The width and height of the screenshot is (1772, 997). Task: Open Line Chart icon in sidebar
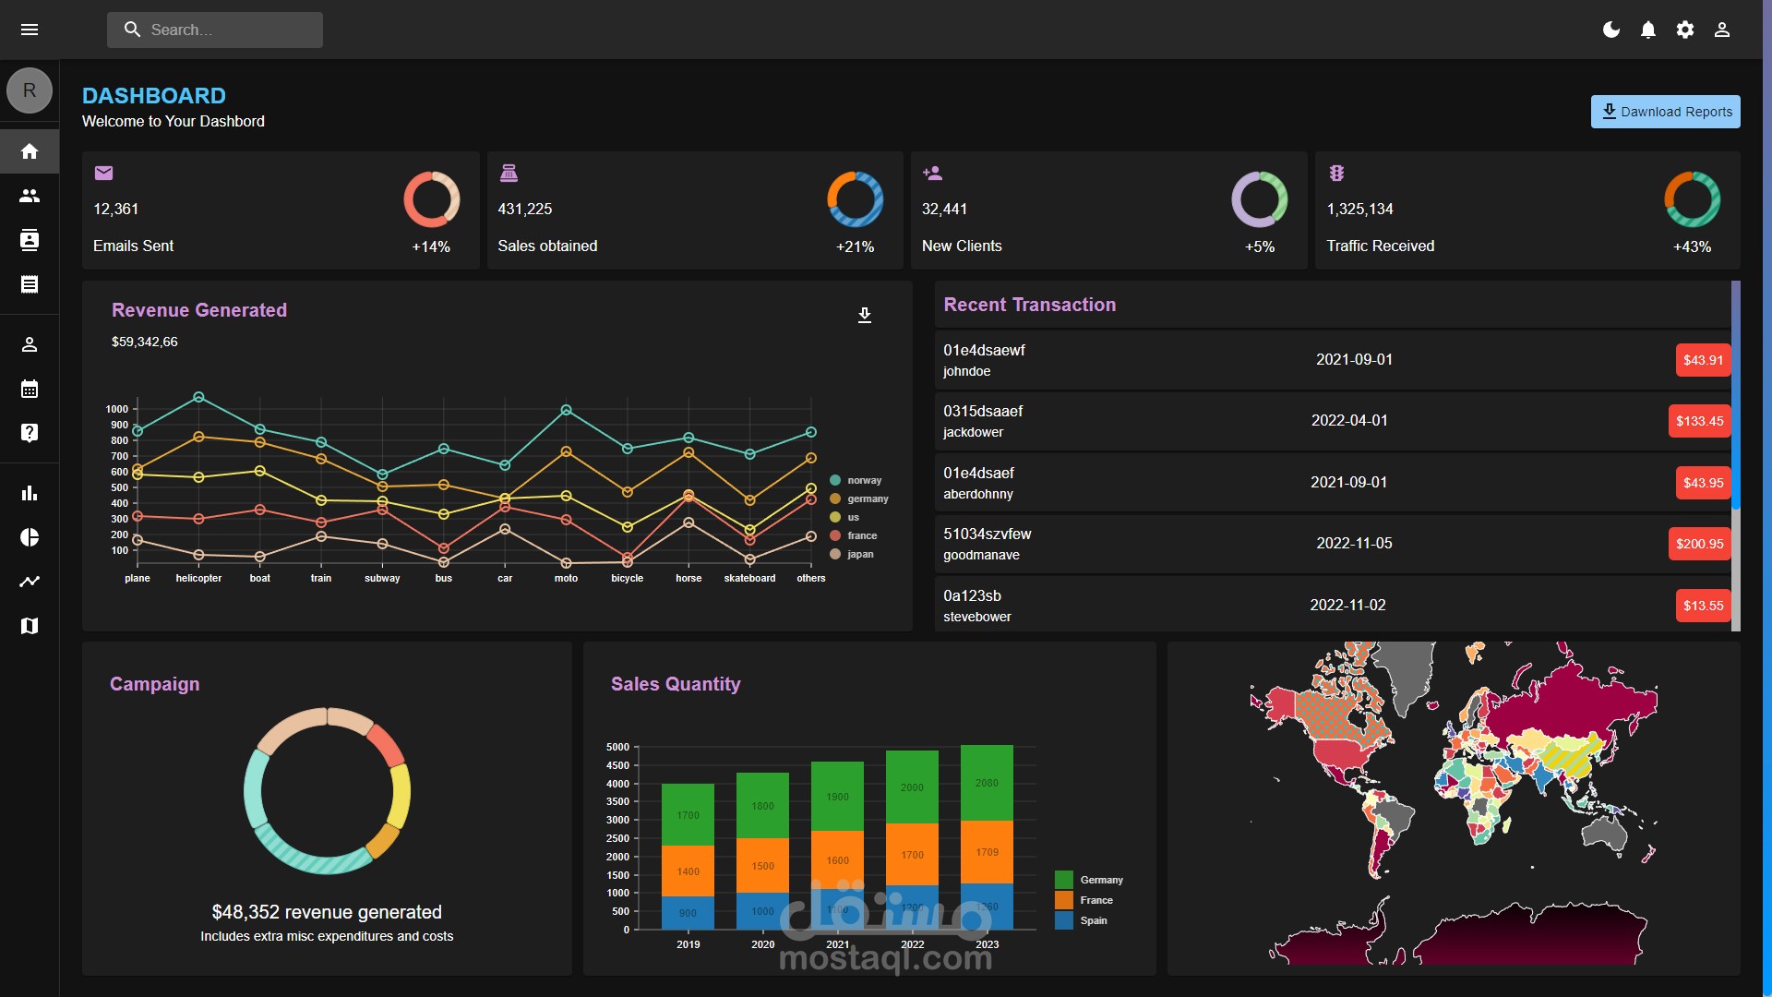click(x=30, y=582)
